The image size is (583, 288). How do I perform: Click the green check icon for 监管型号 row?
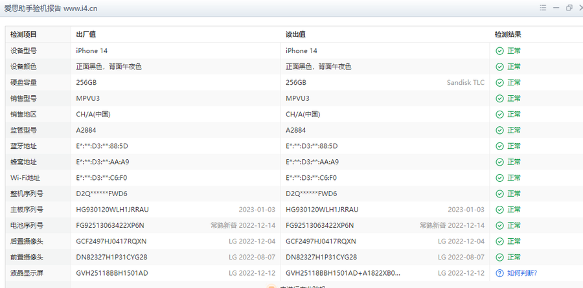499,131
